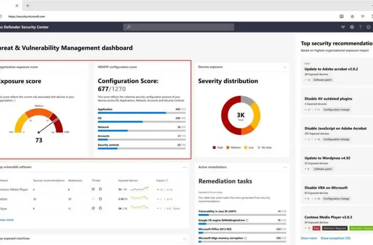
Task: Click Configuration change tag under AV outdated plugins
Action: (336, 110)
